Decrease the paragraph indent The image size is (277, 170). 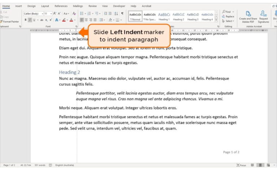pyautogui.click(x=105, y=14)
